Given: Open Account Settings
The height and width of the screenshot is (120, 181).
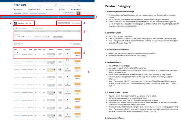Looking at the screenshot, I should click(17, 13).
